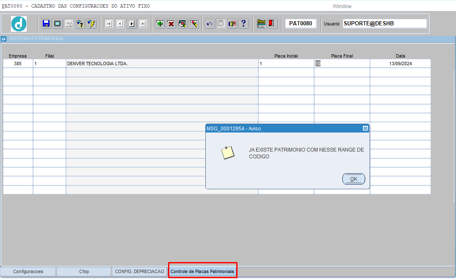456x279 pixels.
Task: Click Data cell 13/09/2024
Action: coord(401,64)
